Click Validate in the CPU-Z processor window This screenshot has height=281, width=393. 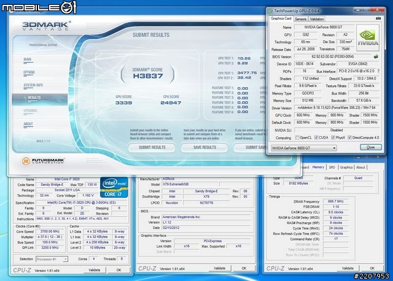94,270
